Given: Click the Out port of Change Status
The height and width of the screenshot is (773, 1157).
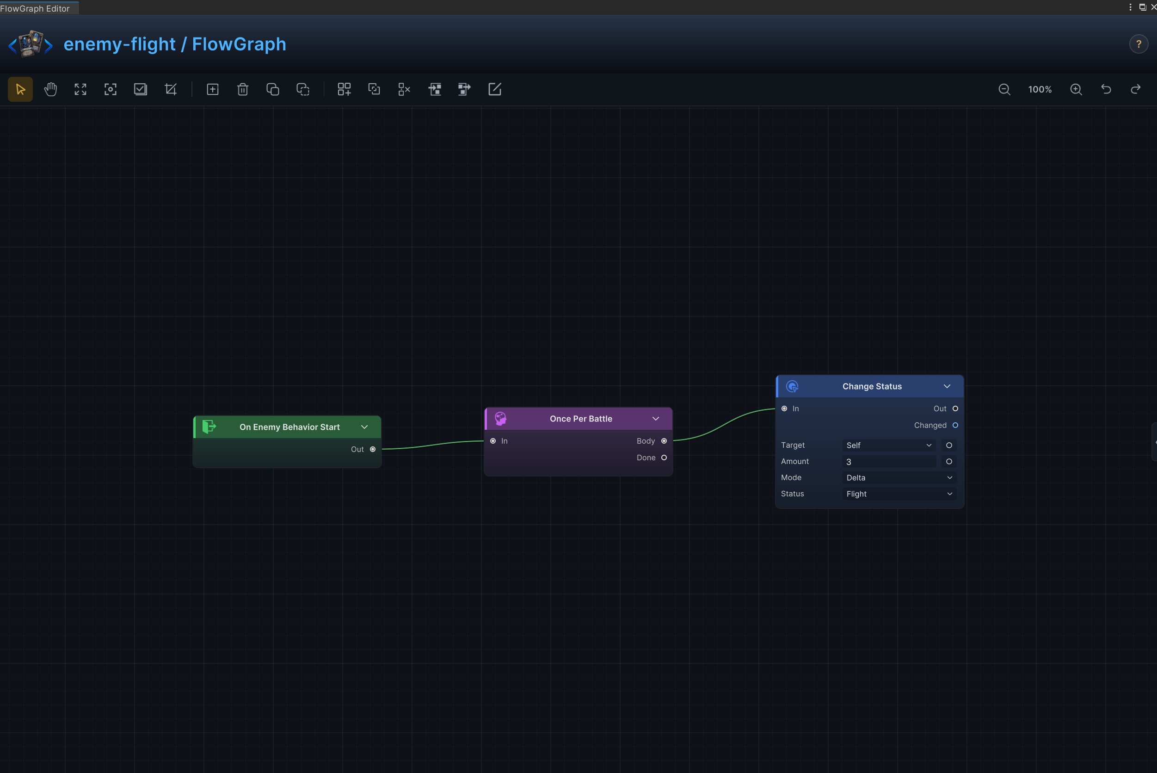Looking at the screenshot, I should coord(955,408).
